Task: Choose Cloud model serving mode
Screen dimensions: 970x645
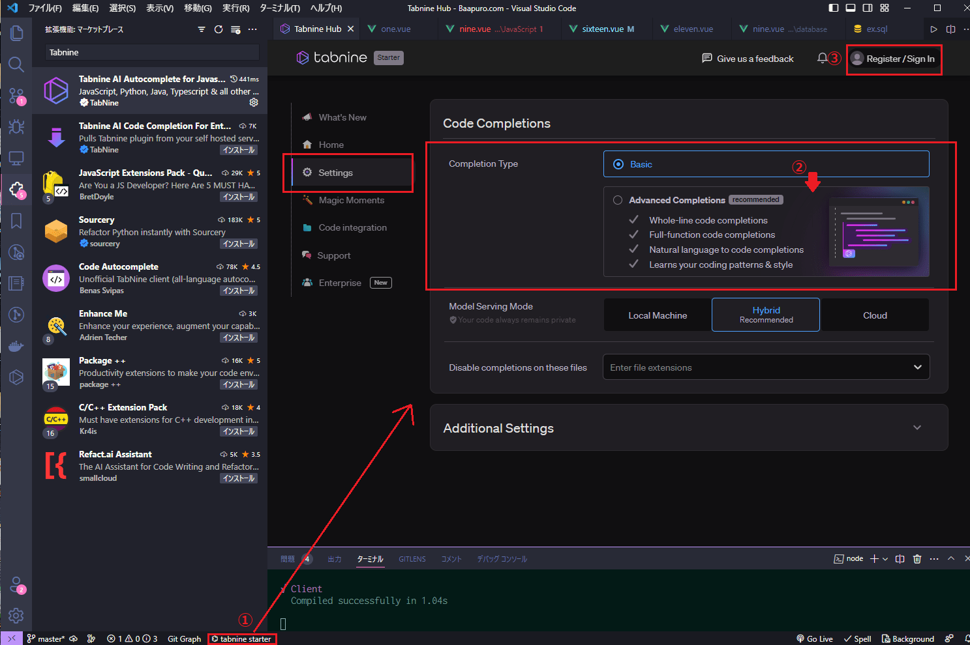Action: (875, 315)
